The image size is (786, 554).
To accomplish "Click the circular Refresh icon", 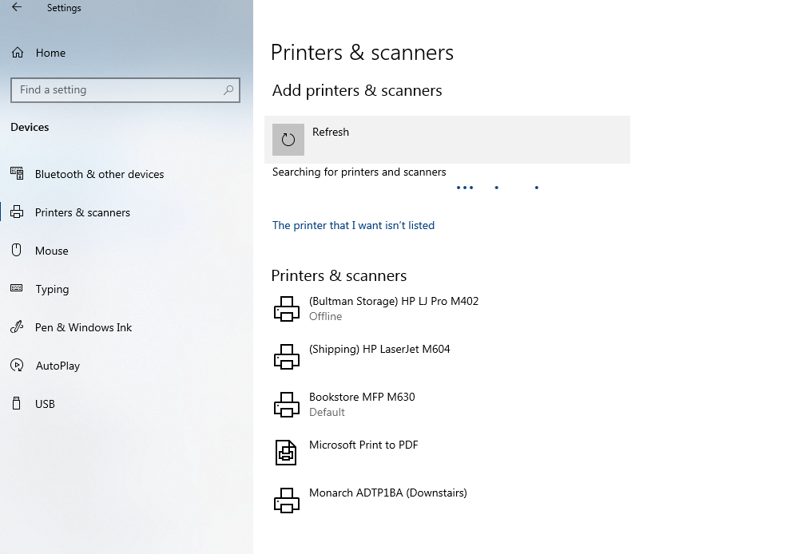I will pyautogui.click(x=288, y=140).
